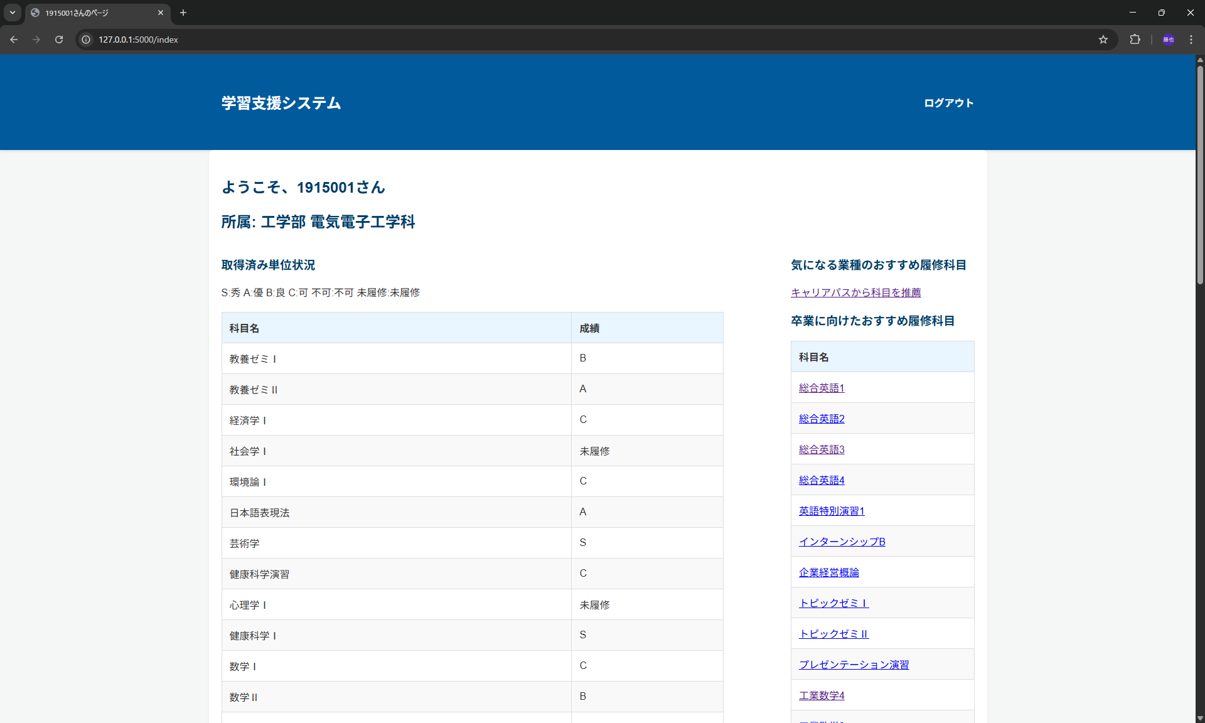Image resolution: width=1205 pixels, height=723 pixels.
Task: Open site information via the info icon
Action: [x=85, y=40]
